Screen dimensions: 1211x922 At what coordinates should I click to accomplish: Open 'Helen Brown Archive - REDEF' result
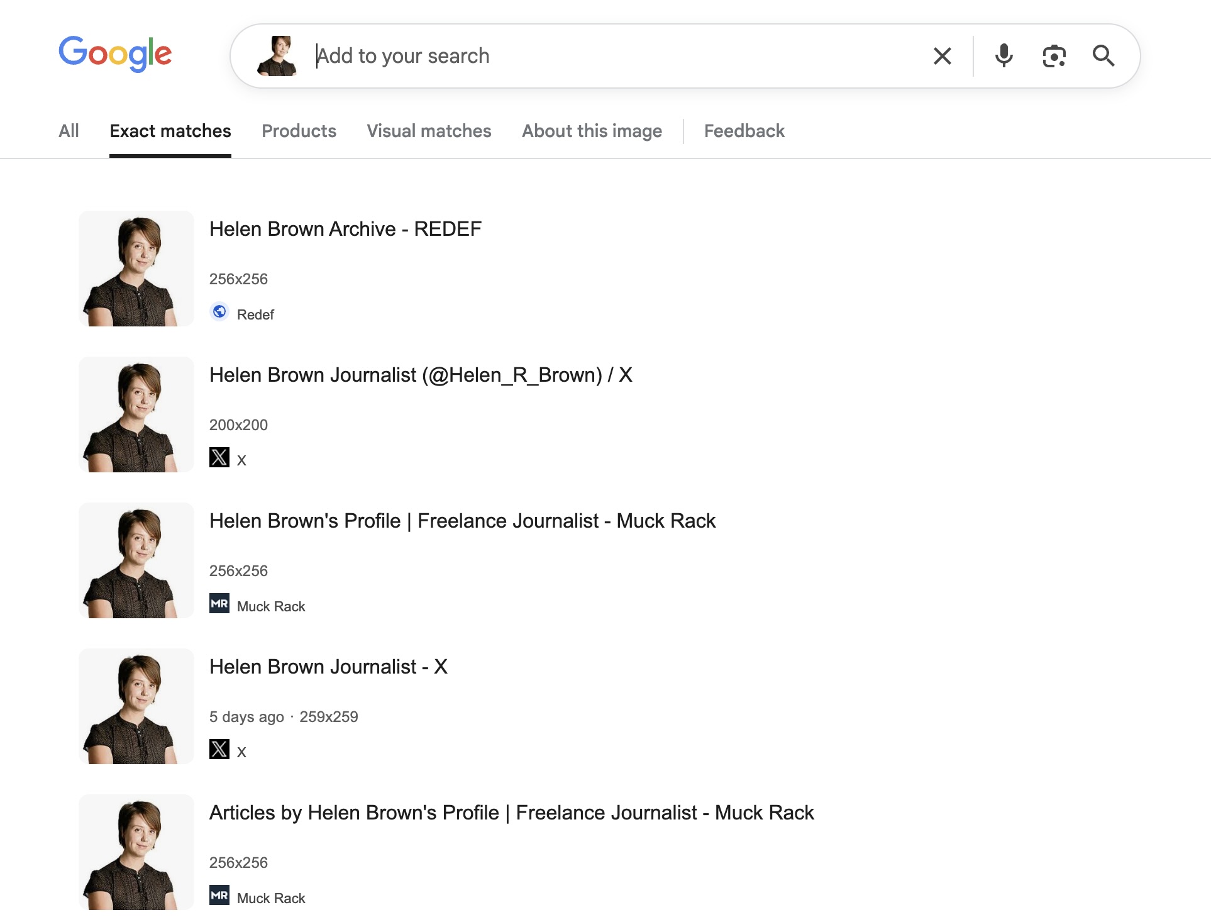pyautogui.click(x=345, y=229)
